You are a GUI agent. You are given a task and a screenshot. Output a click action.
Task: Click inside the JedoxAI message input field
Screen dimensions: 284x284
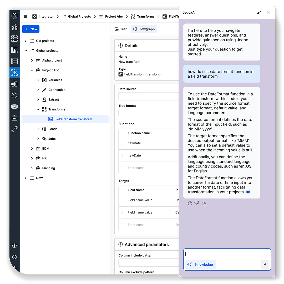(x=226, y=254)
